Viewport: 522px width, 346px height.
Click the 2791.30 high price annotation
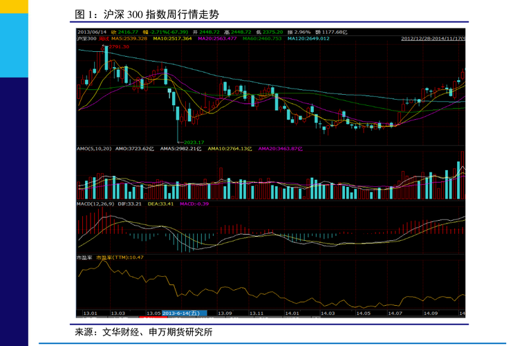pyautogui.click(x=118, y=46)
